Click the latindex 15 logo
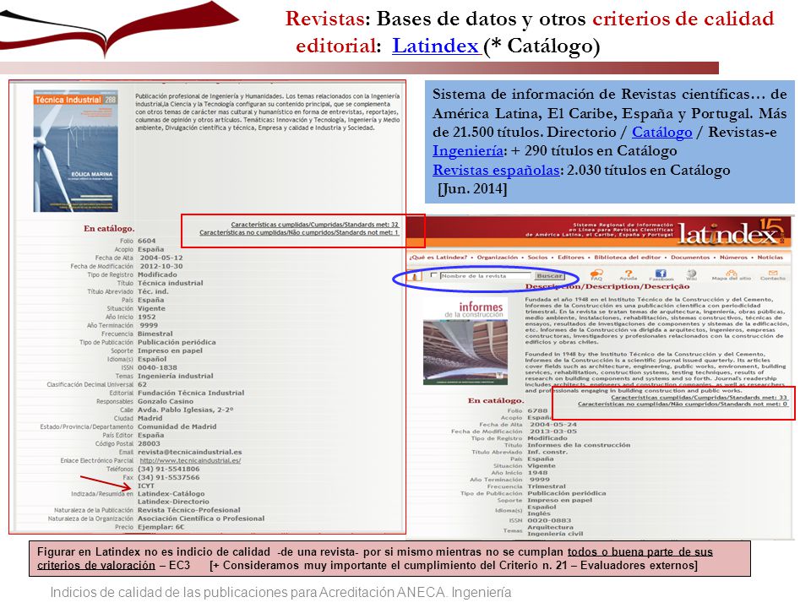 click(733, 231)
